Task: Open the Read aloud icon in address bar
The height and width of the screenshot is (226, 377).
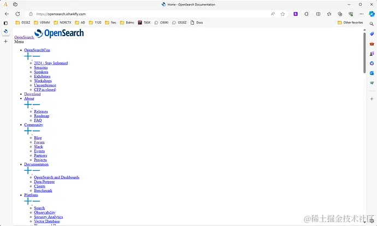Action: click(x=273, y=14)
